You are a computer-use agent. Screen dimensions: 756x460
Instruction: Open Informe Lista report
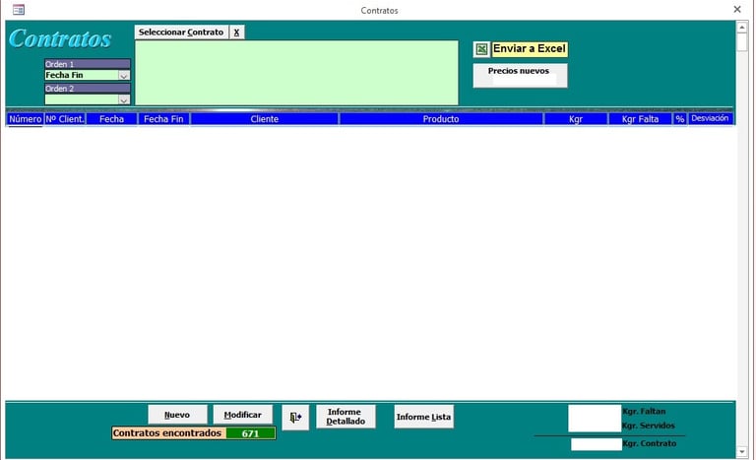pos(424,417)
